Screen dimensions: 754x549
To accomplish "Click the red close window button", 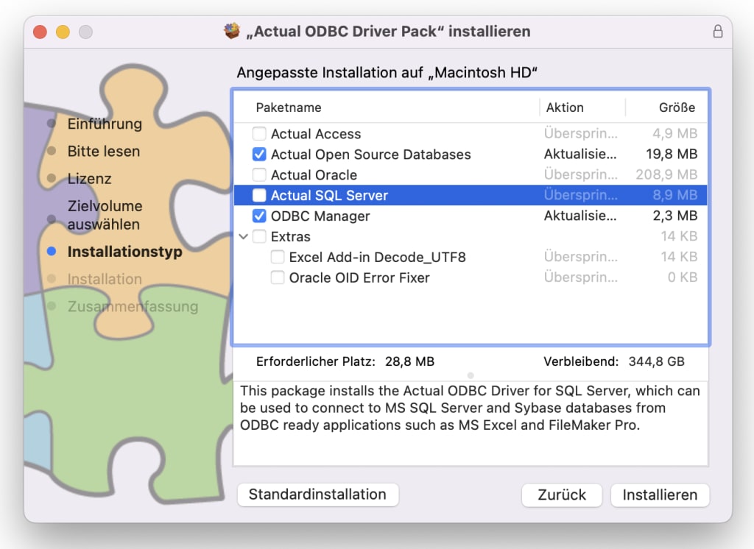I will [x=40, y=32].
